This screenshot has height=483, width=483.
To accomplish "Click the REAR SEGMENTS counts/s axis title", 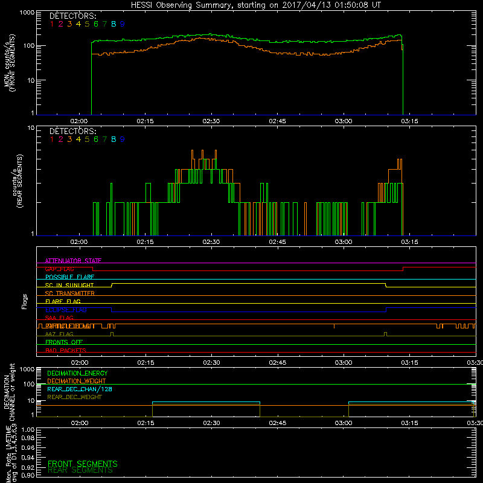I will point(18,181).
